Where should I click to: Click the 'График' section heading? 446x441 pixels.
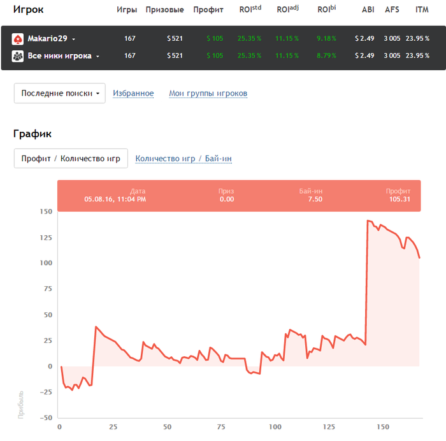coord(32,134)
